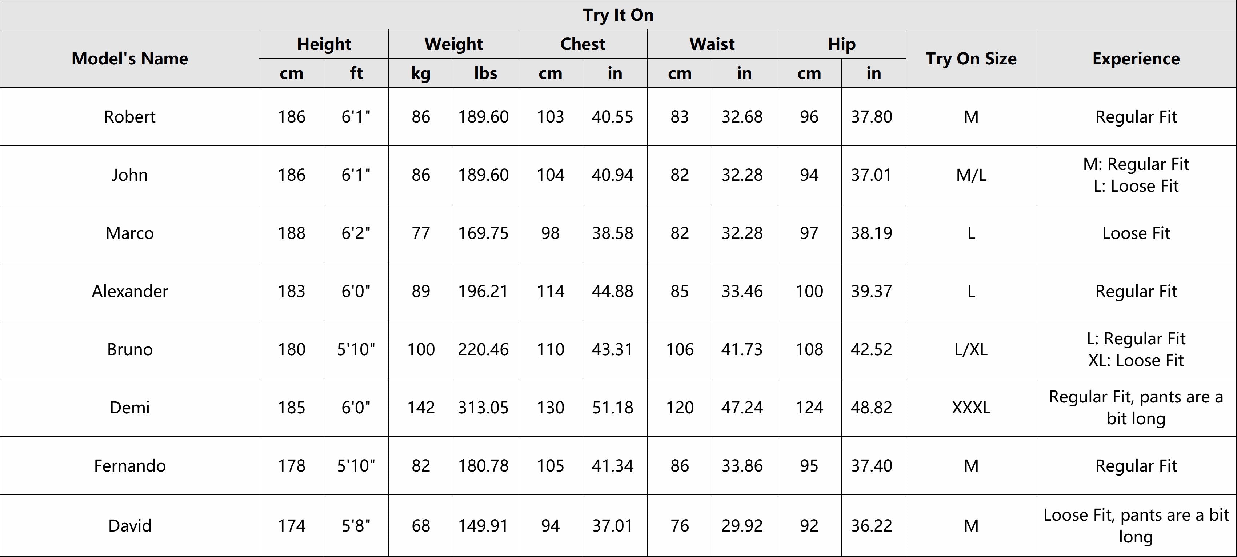Select Bruno's L/XL size cell
The height and width of the screenshot is (557, 1237).
click(x=970, y=349)
